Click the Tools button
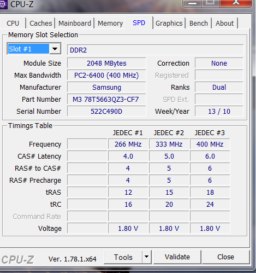Image resolution: width=256 pixels, height=273 pixels. click(123, 257)
